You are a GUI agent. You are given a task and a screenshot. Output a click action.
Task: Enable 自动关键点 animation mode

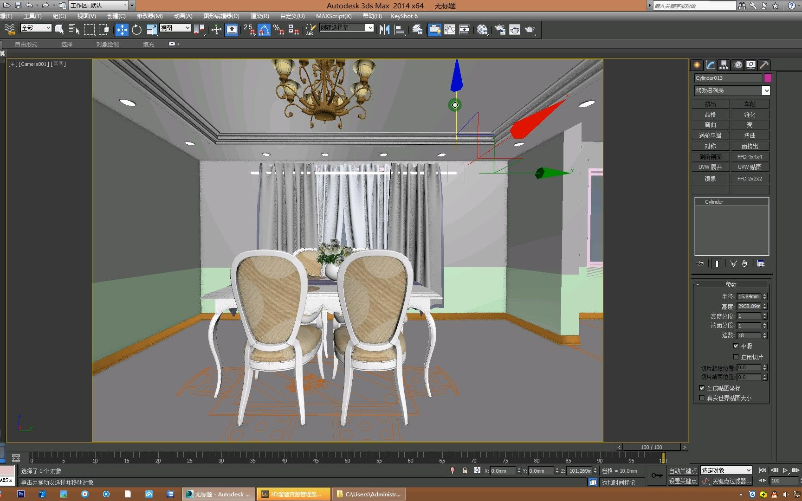682,470
